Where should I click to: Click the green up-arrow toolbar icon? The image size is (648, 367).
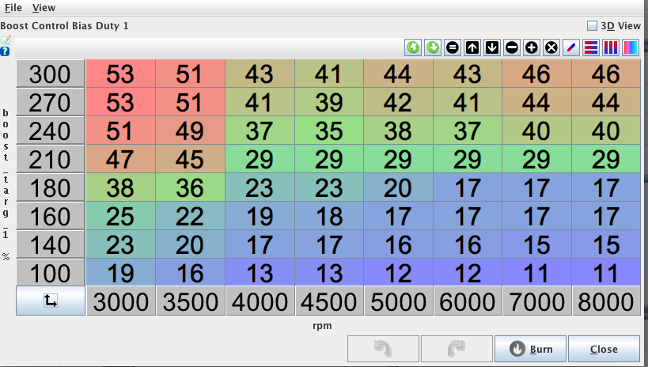click(x=412, y=47)
